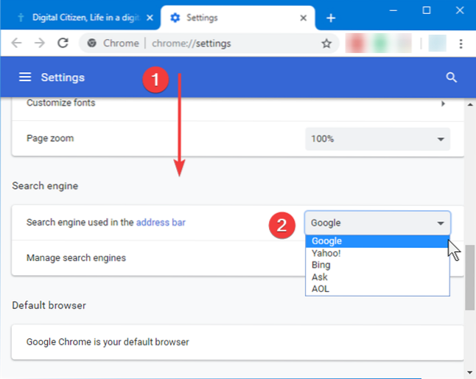Expand the Page zoom dropdown
The height and width of the screenshot is (379, 476).
[x=377, y=139]
